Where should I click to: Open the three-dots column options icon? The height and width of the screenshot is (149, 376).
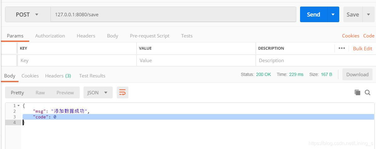pos(342,48)
